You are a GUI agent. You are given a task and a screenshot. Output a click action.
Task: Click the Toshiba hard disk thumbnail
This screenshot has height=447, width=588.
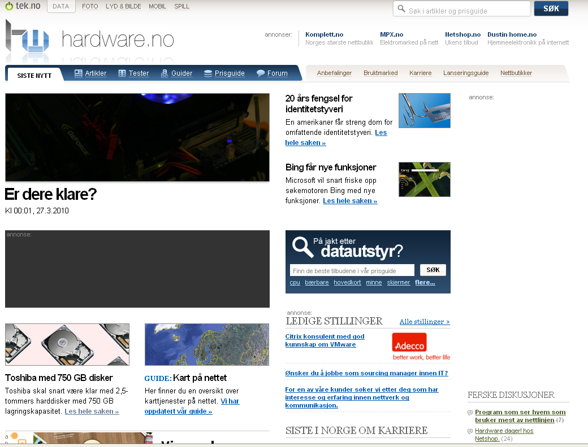click(67, 344)
